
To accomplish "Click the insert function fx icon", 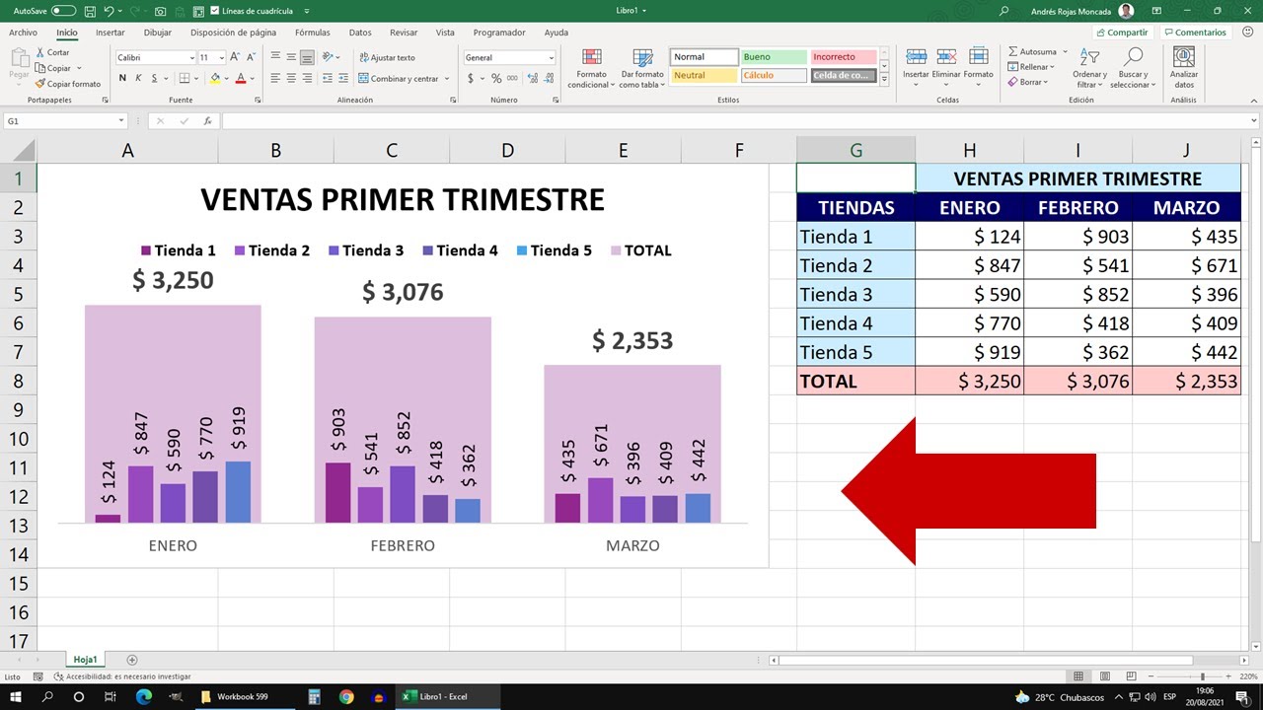I will click(x=207, y=121).
